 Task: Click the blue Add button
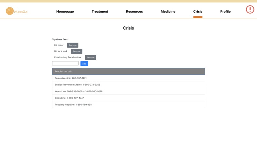pyautogui.click(x=84, y=64)
